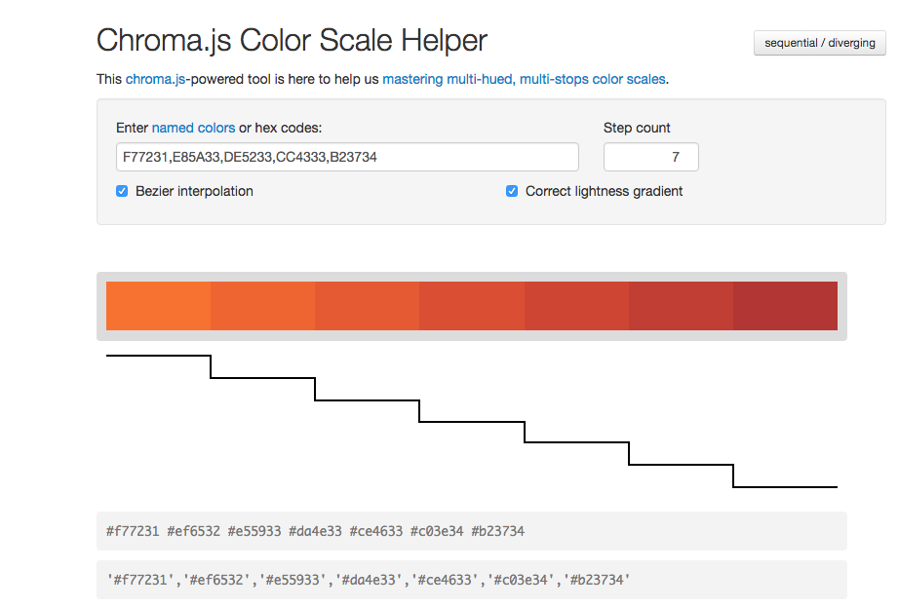Disable Correct lightness gradient checkbox
This screenshot has width=899, height=608.
512,191
